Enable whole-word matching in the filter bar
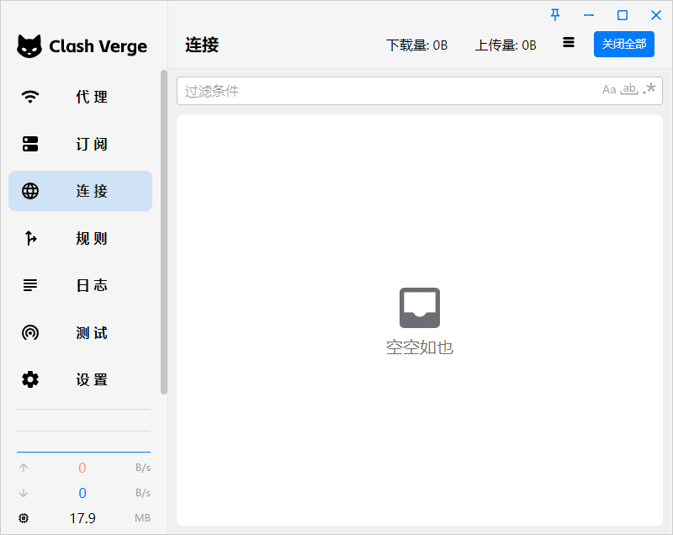673x535 pixels. tap(628, 89)
